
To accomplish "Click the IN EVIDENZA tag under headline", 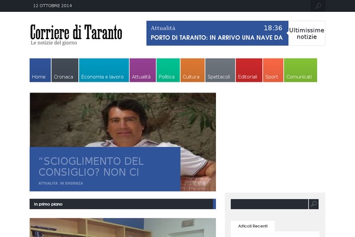I will tap(72, 183).
